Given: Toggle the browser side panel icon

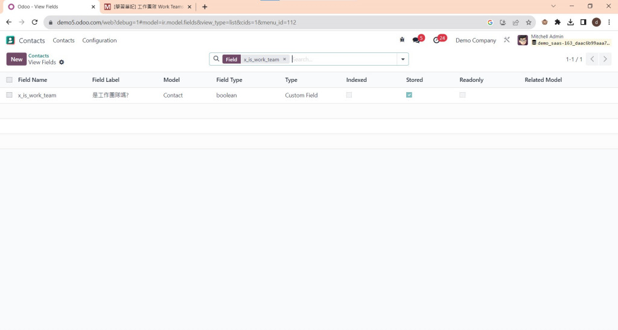Looking at the screenshot, I should (x=584, y=22).
